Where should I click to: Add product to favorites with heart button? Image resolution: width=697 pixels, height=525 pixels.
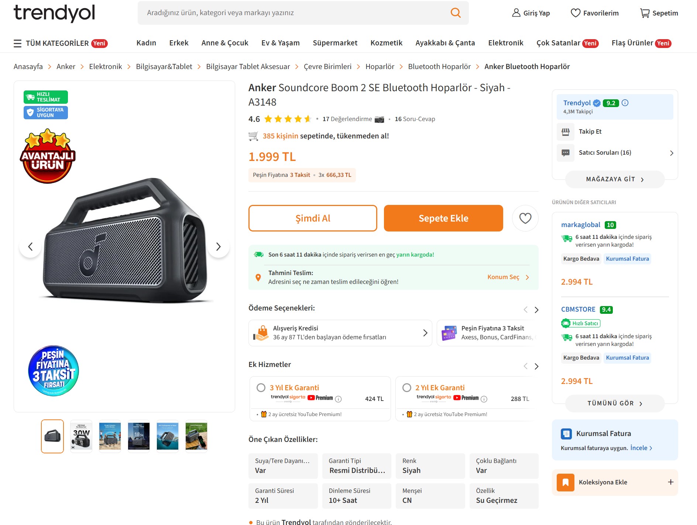pos(525,218)
